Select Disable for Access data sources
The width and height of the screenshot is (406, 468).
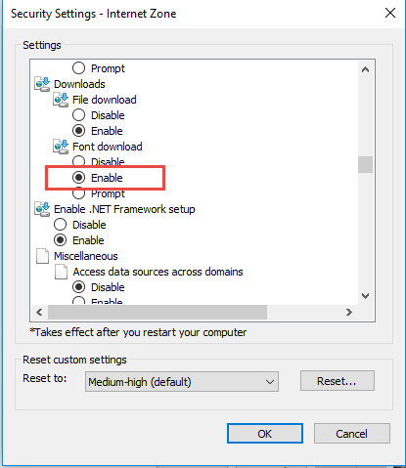pos(78,287)
